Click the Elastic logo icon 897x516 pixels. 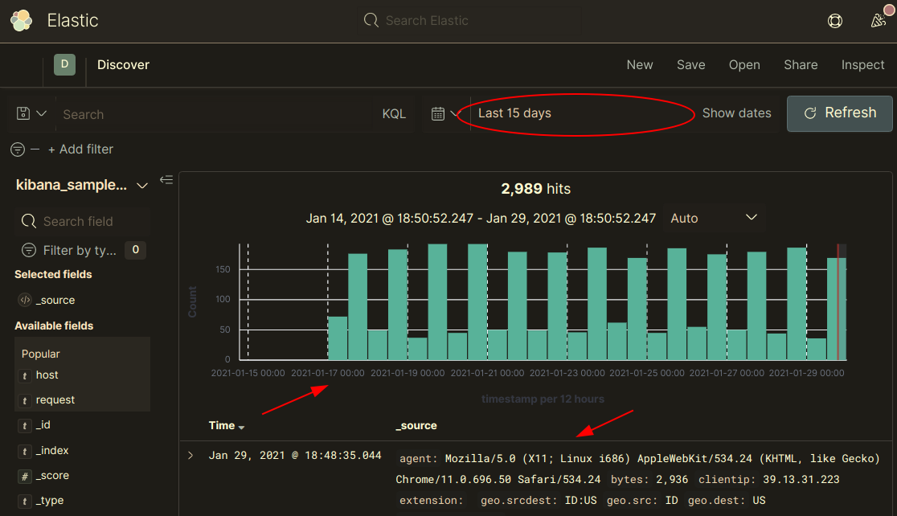21,21
